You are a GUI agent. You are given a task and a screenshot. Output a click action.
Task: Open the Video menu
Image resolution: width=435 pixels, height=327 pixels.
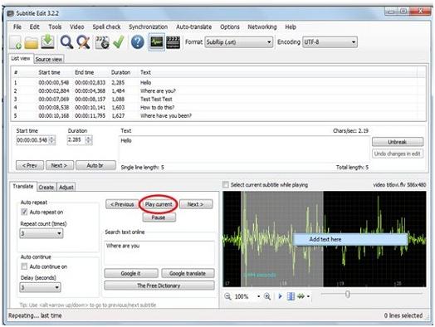tap(77, 27)
